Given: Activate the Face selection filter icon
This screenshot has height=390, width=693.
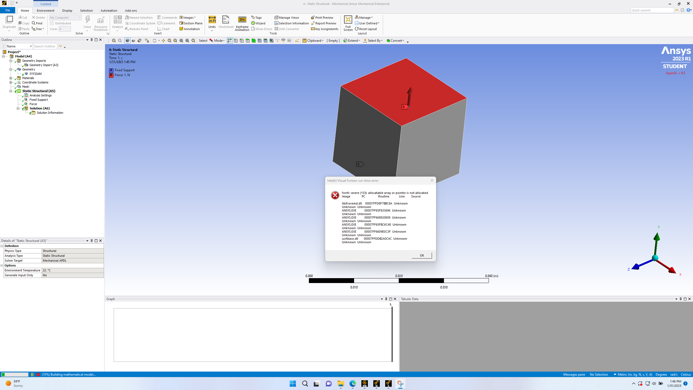Looking at the screenshot, I should pyautogui.click(x=248, y=41).
